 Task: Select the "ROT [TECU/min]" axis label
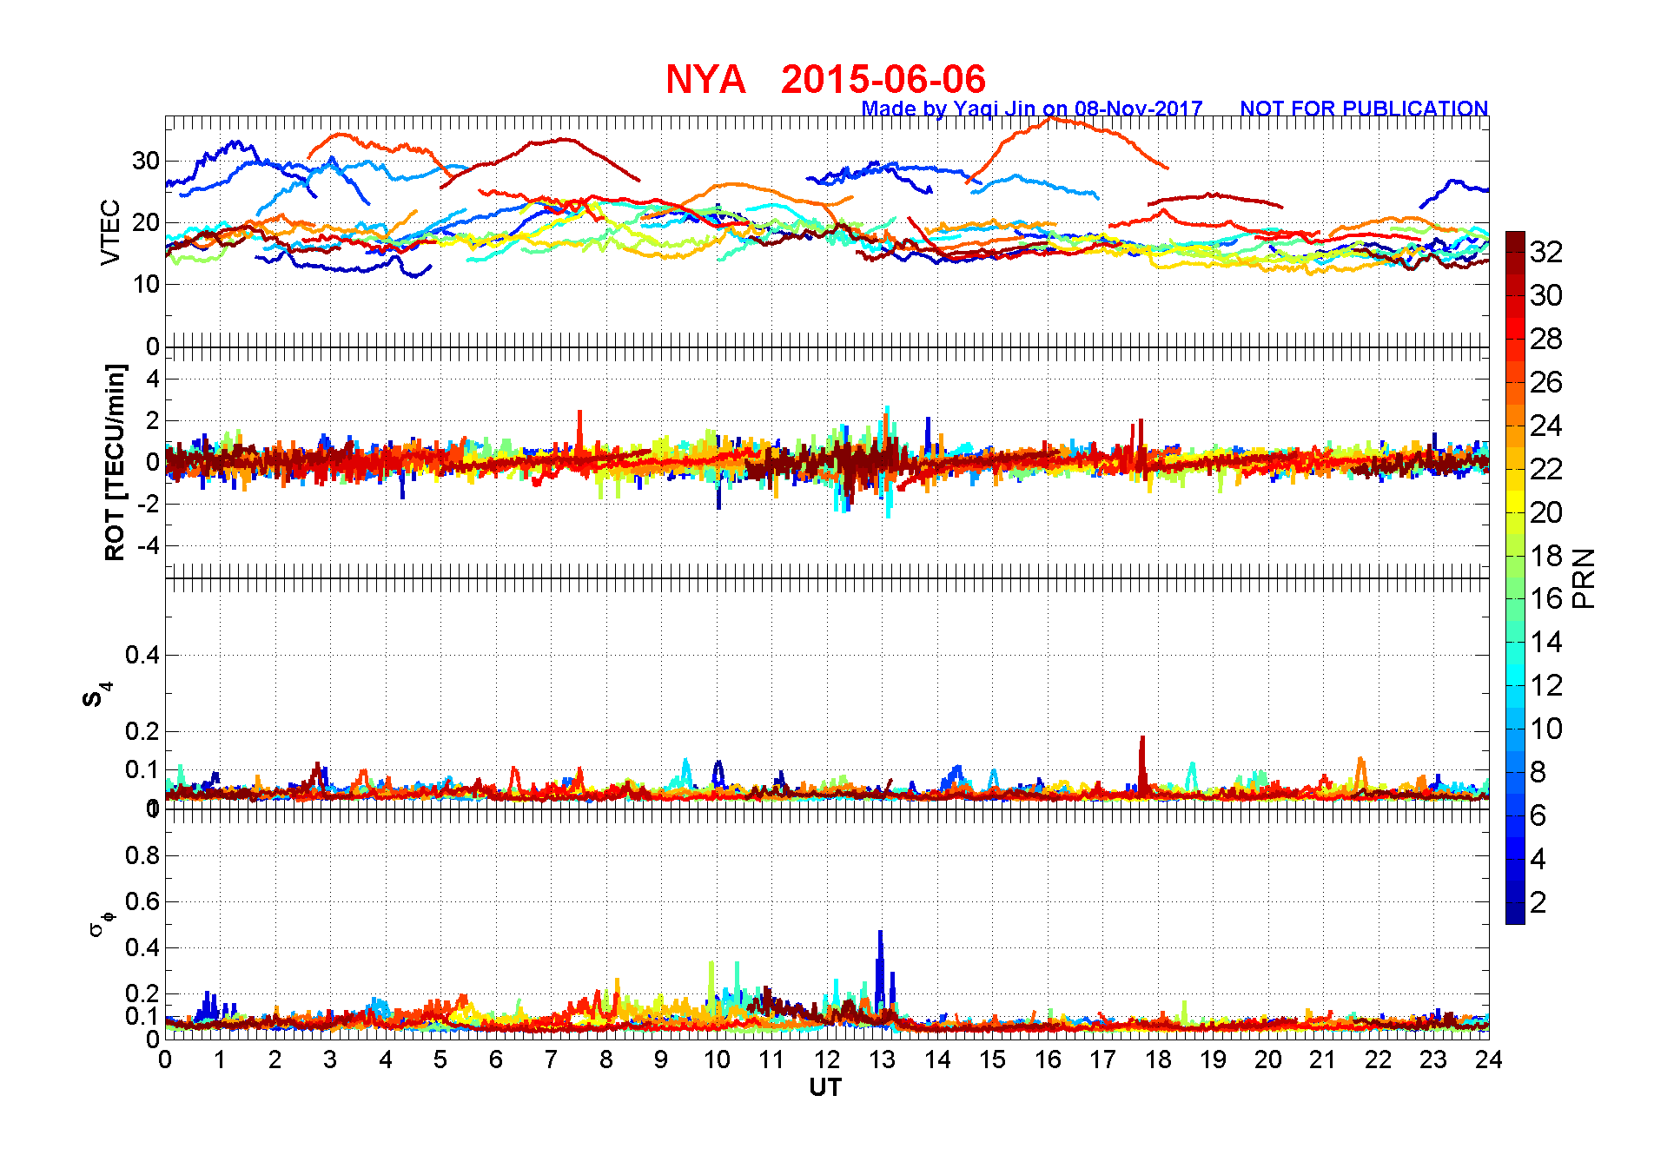(x=115, y=462)
